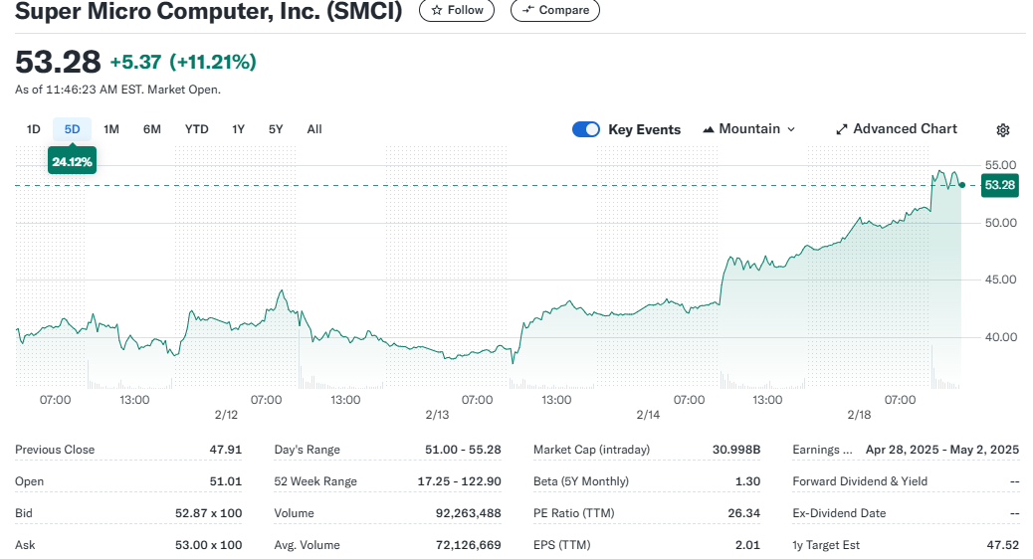
Task: Click the star icon to follow SMCI
Action: pyautogui.click(x=437, y=11)
